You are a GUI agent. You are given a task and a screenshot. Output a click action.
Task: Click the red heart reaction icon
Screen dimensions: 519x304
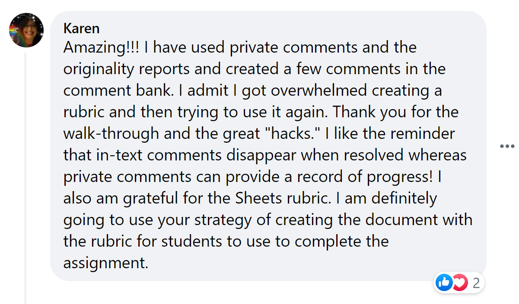460,283
